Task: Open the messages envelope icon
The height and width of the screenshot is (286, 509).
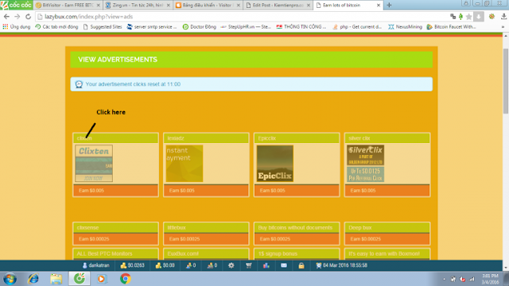Action: click(284, 265)
